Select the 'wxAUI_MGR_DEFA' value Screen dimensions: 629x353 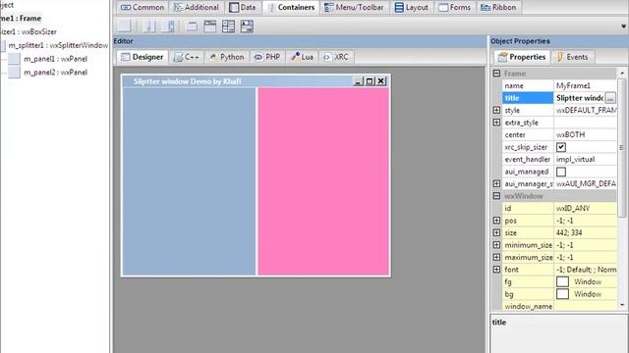tap(586, 183)
